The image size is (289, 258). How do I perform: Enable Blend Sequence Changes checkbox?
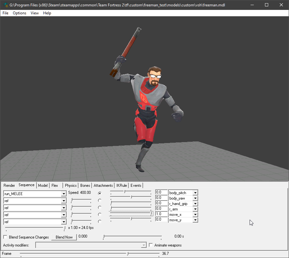pos(5,237)
